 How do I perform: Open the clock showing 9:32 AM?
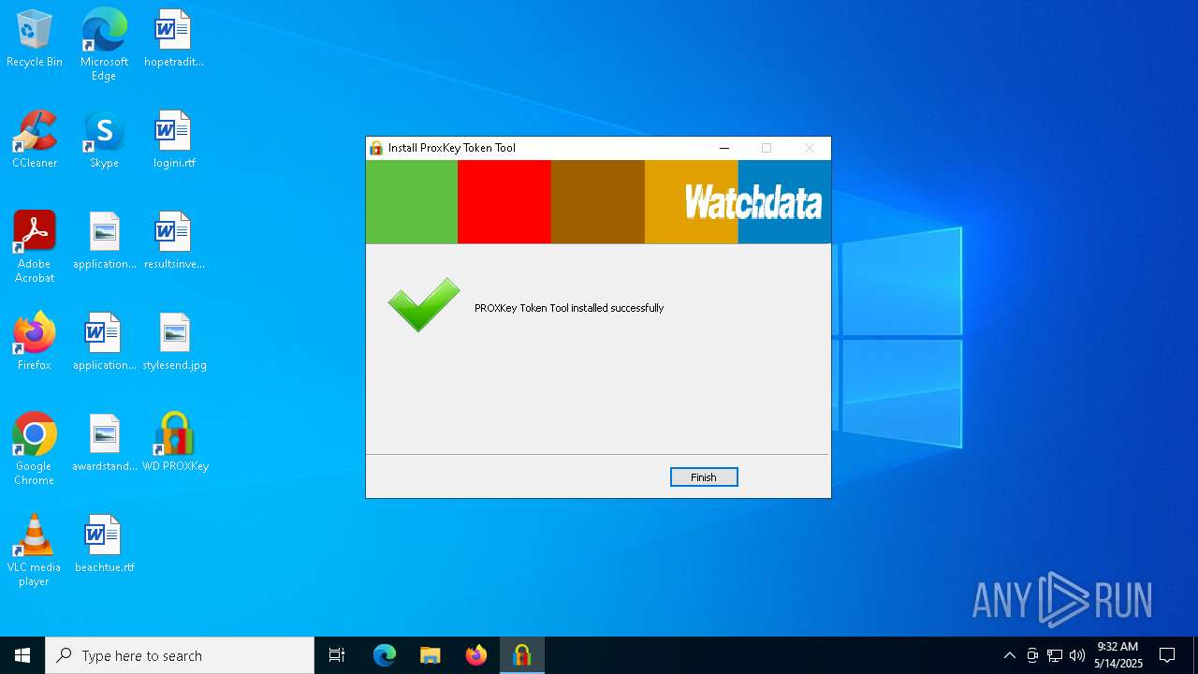pyautogui.click(x=1118, y=655)
